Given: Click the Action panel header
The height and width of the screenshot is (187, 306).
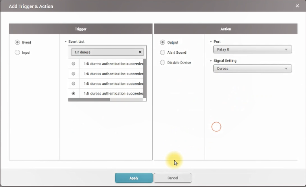Looking at the screenshot, I should 226,29.
